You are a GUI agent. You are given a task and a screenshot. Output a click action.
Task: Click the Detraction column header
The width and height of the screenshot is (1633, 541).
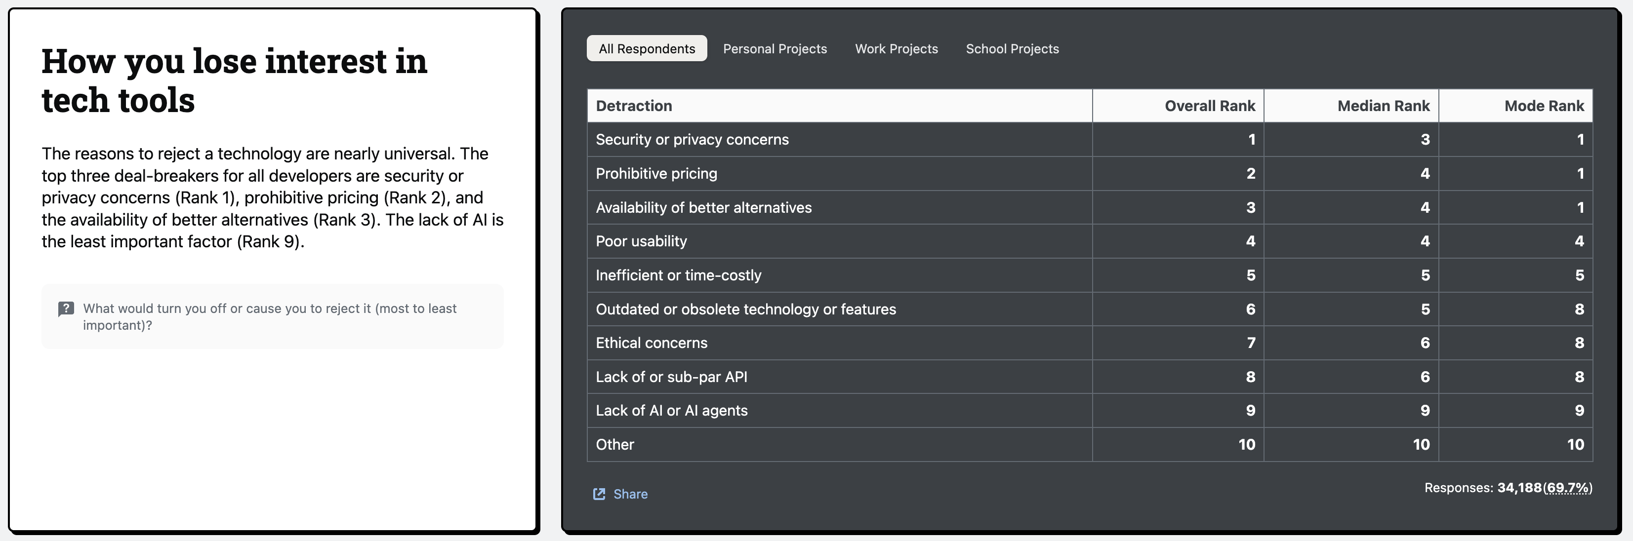pos(634,106)
